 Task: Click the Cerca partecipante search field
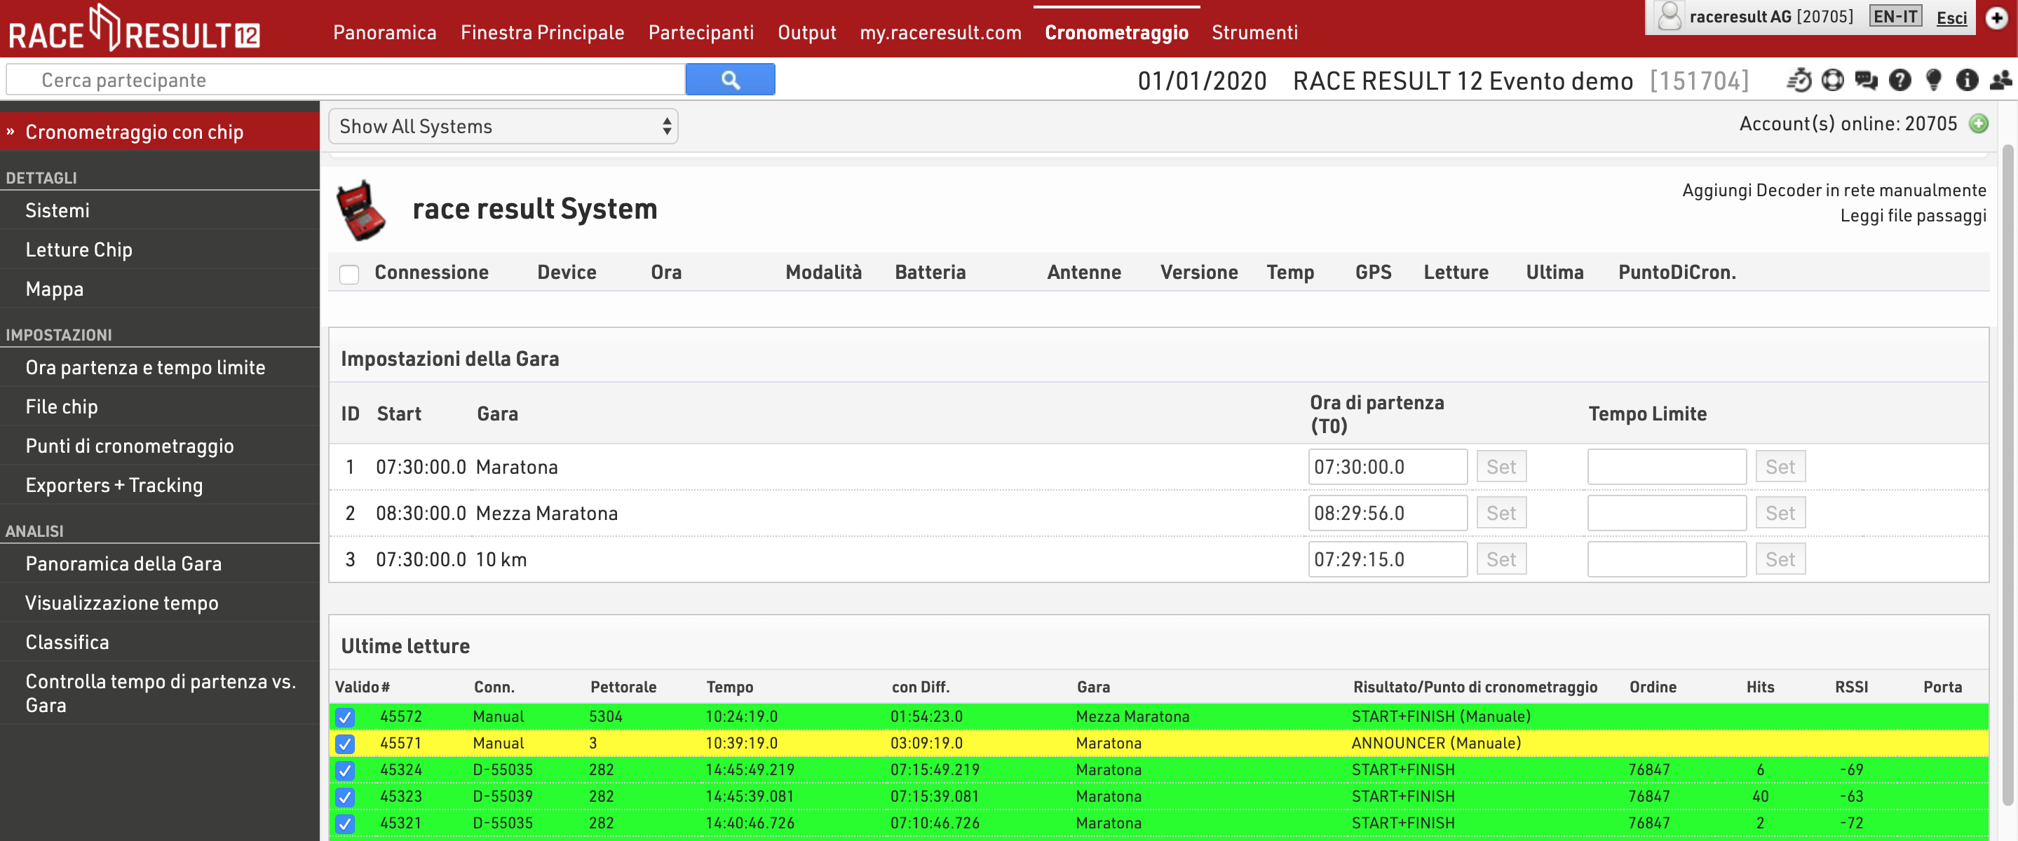(x=346, y=80)
